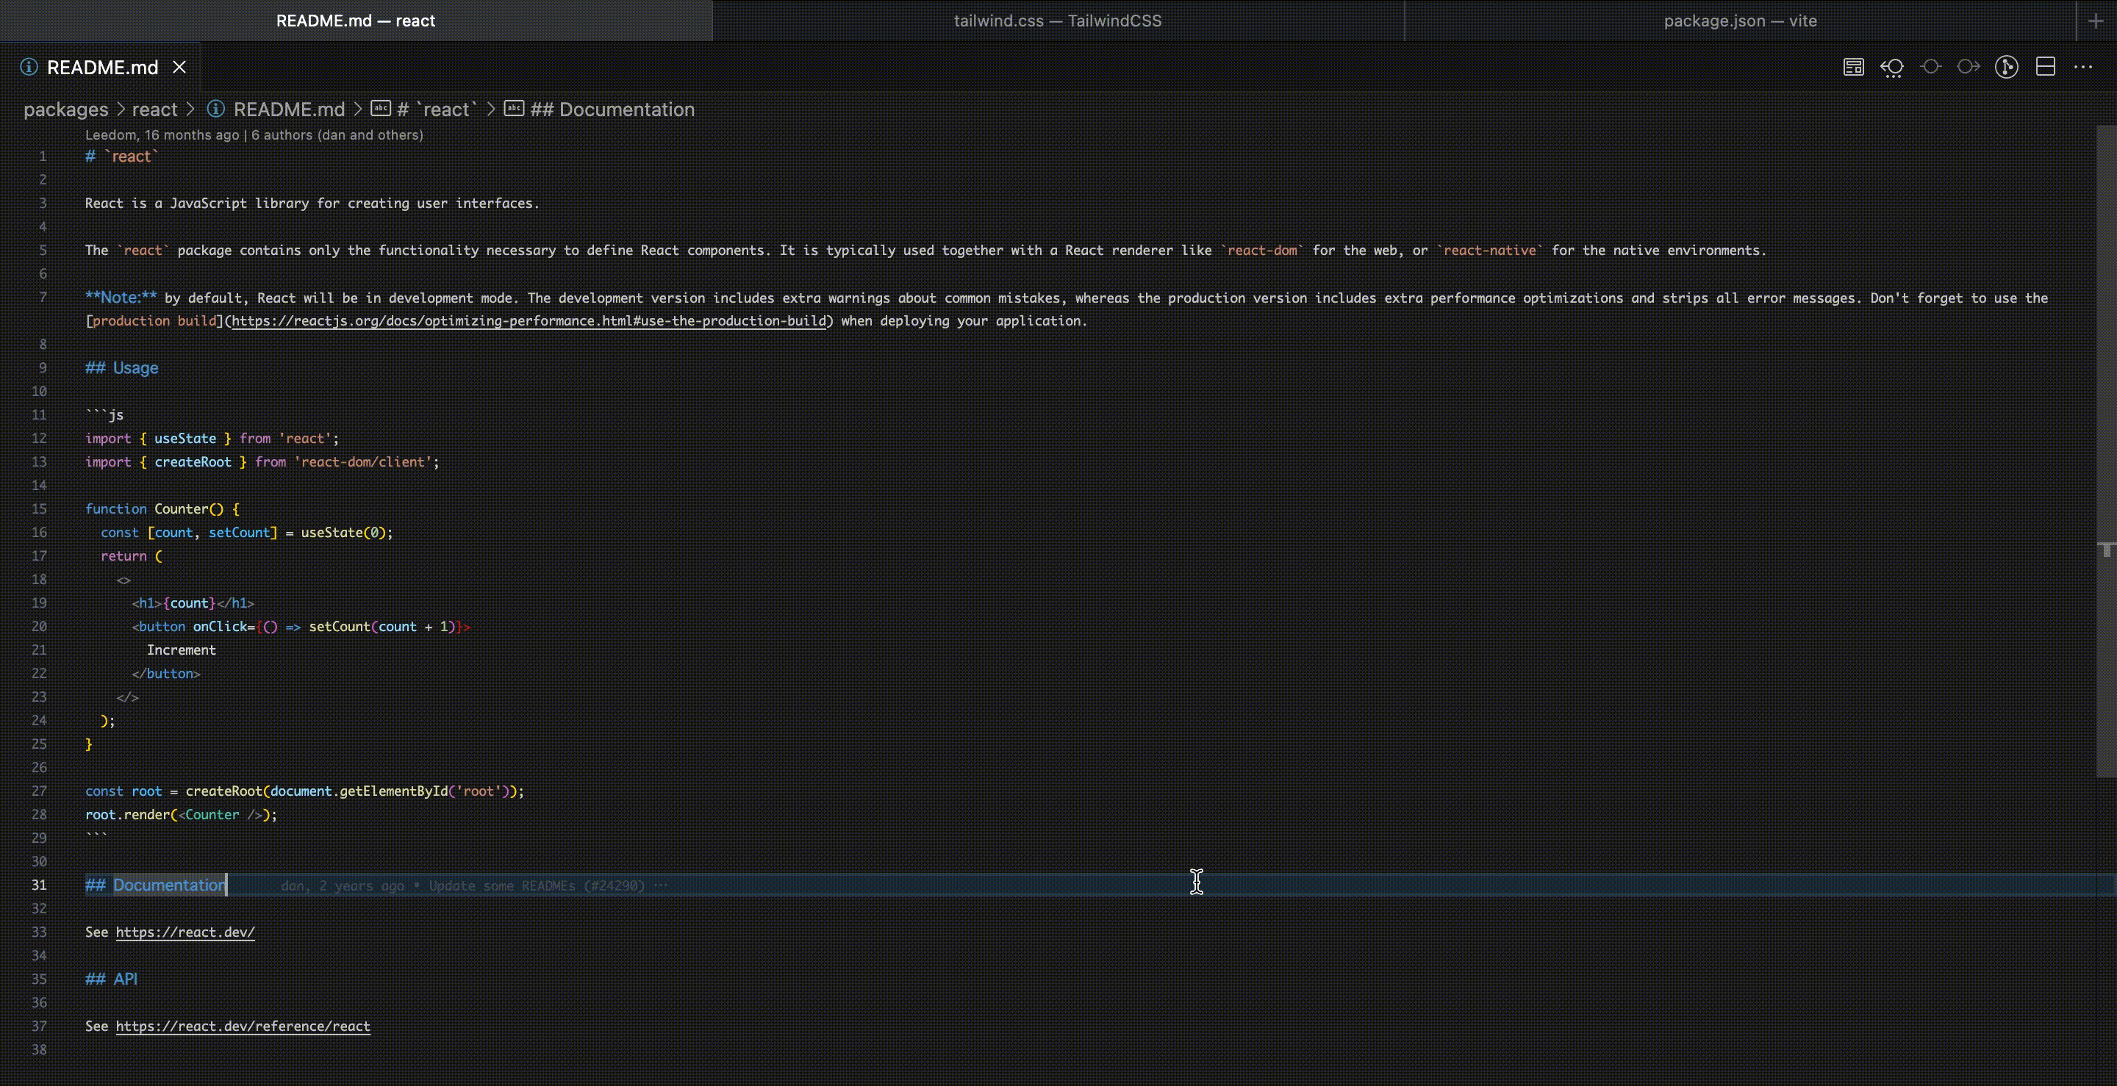2117x1086 pixels.
Task: Click the '`react-native`' inline code text
Action: (x=1489, y=251)
